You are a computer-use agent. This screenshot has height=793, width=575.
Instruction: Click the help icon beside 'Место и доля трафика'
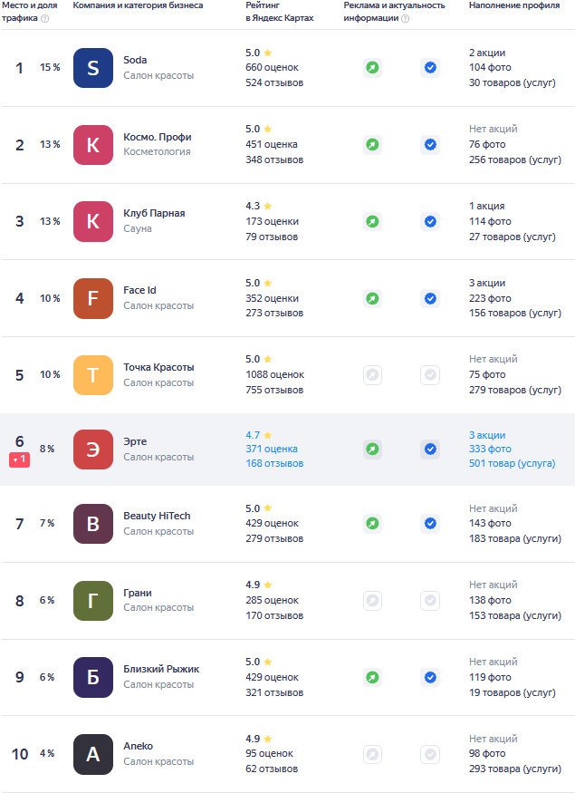45,18
